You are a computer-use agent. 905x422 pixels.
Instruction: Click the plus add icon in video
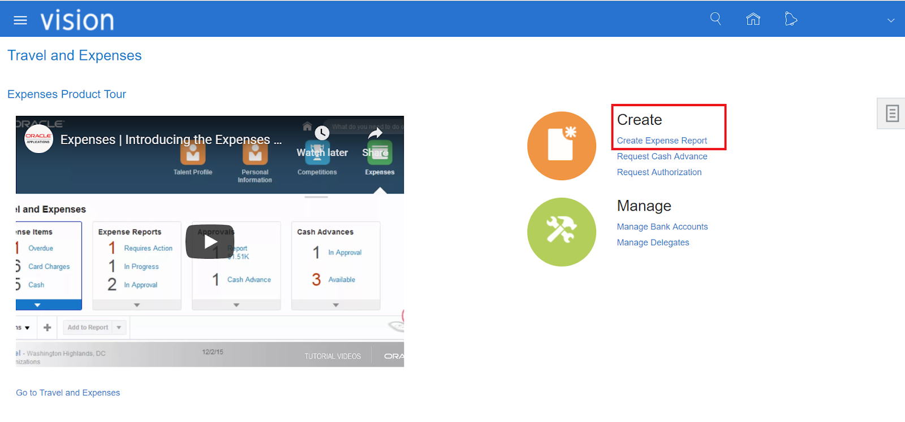[x=48, y=328]
